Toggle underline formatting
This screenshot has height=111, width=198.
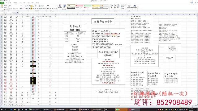coord(13,9)
